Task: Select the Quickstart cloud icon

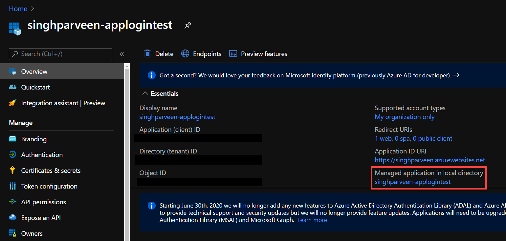Action: tap(12, 87)
